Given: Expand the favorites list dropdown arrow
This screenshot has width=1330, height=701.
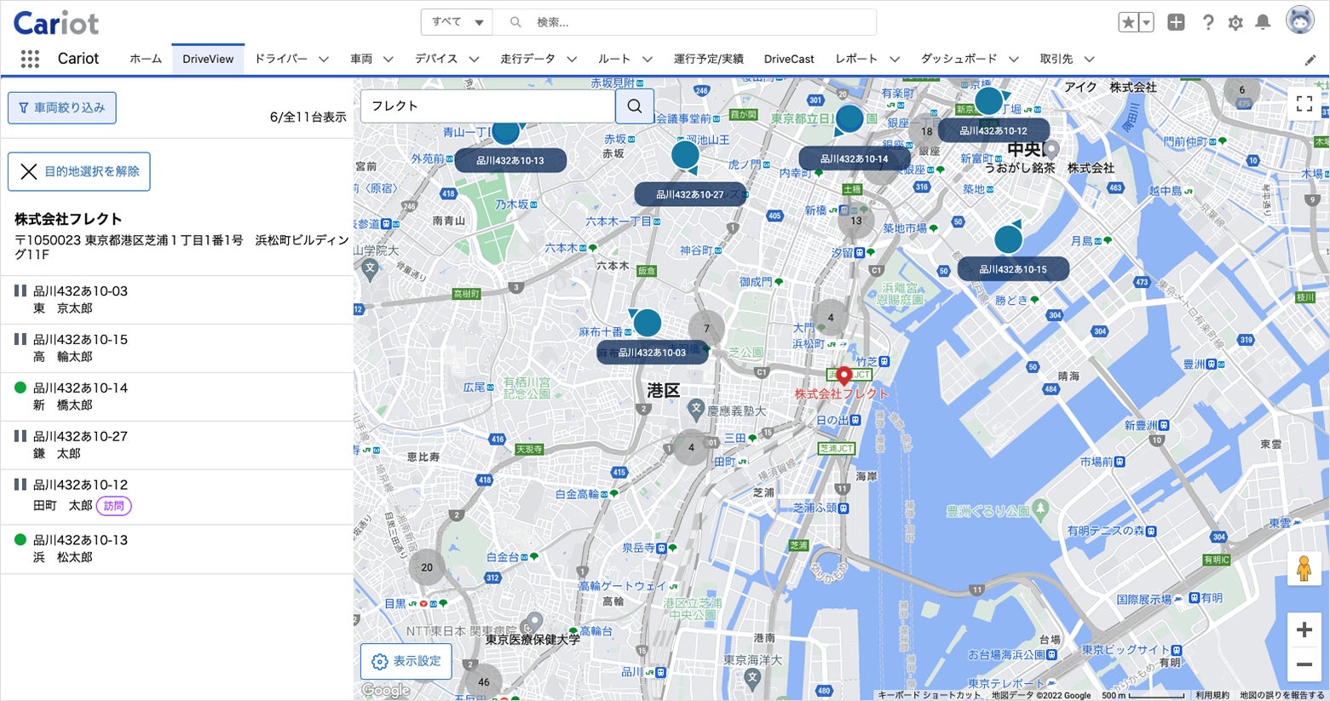Looking at the screenshot, I should [x=1146, y=23].
